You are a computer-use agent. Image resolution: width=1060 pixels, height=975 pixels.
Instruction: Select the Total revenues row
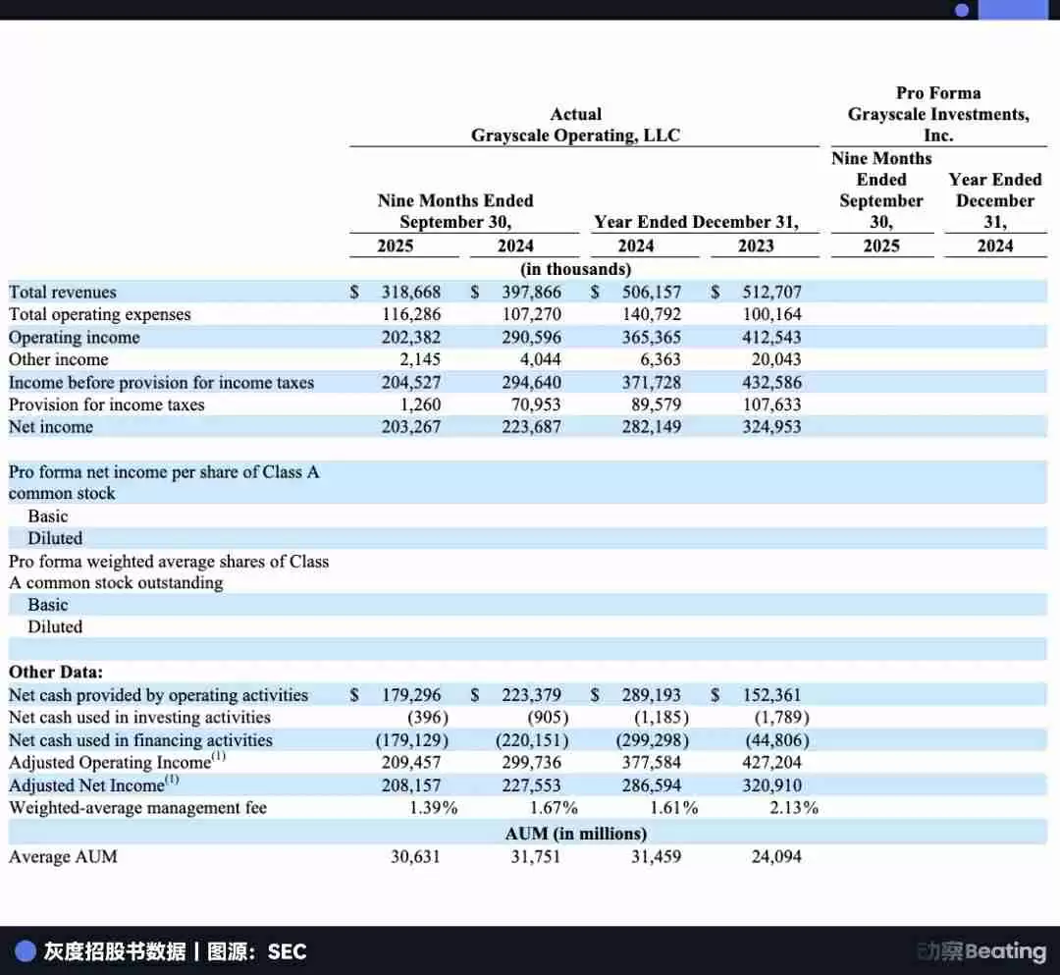coord(62,292)
